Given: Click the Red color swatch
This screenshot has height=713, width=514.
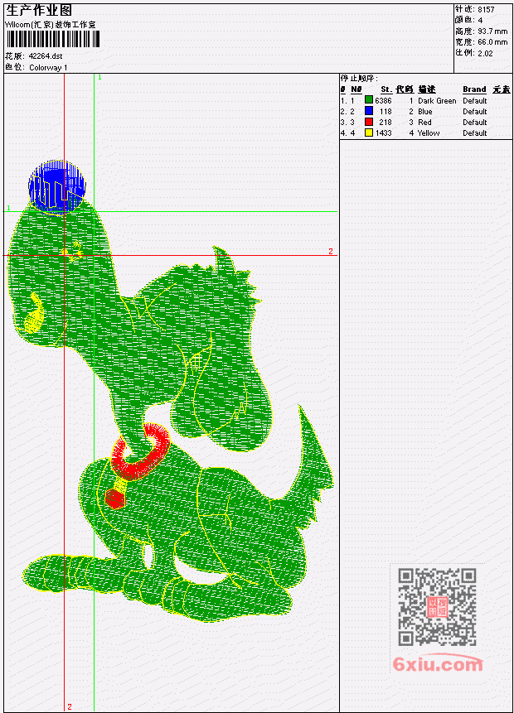Looking at the screenshot, I should [x=369, y=122].
